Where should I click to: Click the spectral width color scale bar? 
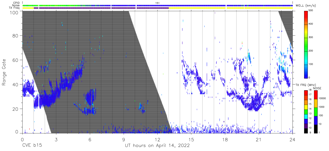[x=306, y=44]
